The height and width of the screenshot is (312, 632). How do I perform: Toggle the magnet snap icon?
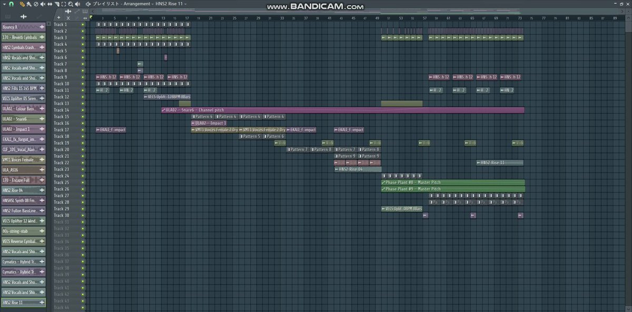pyautogui.click(x=12, y=4)
